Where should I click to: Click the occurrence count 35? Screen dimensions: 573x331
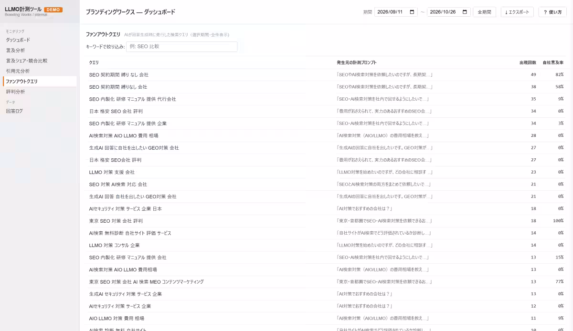533,99
